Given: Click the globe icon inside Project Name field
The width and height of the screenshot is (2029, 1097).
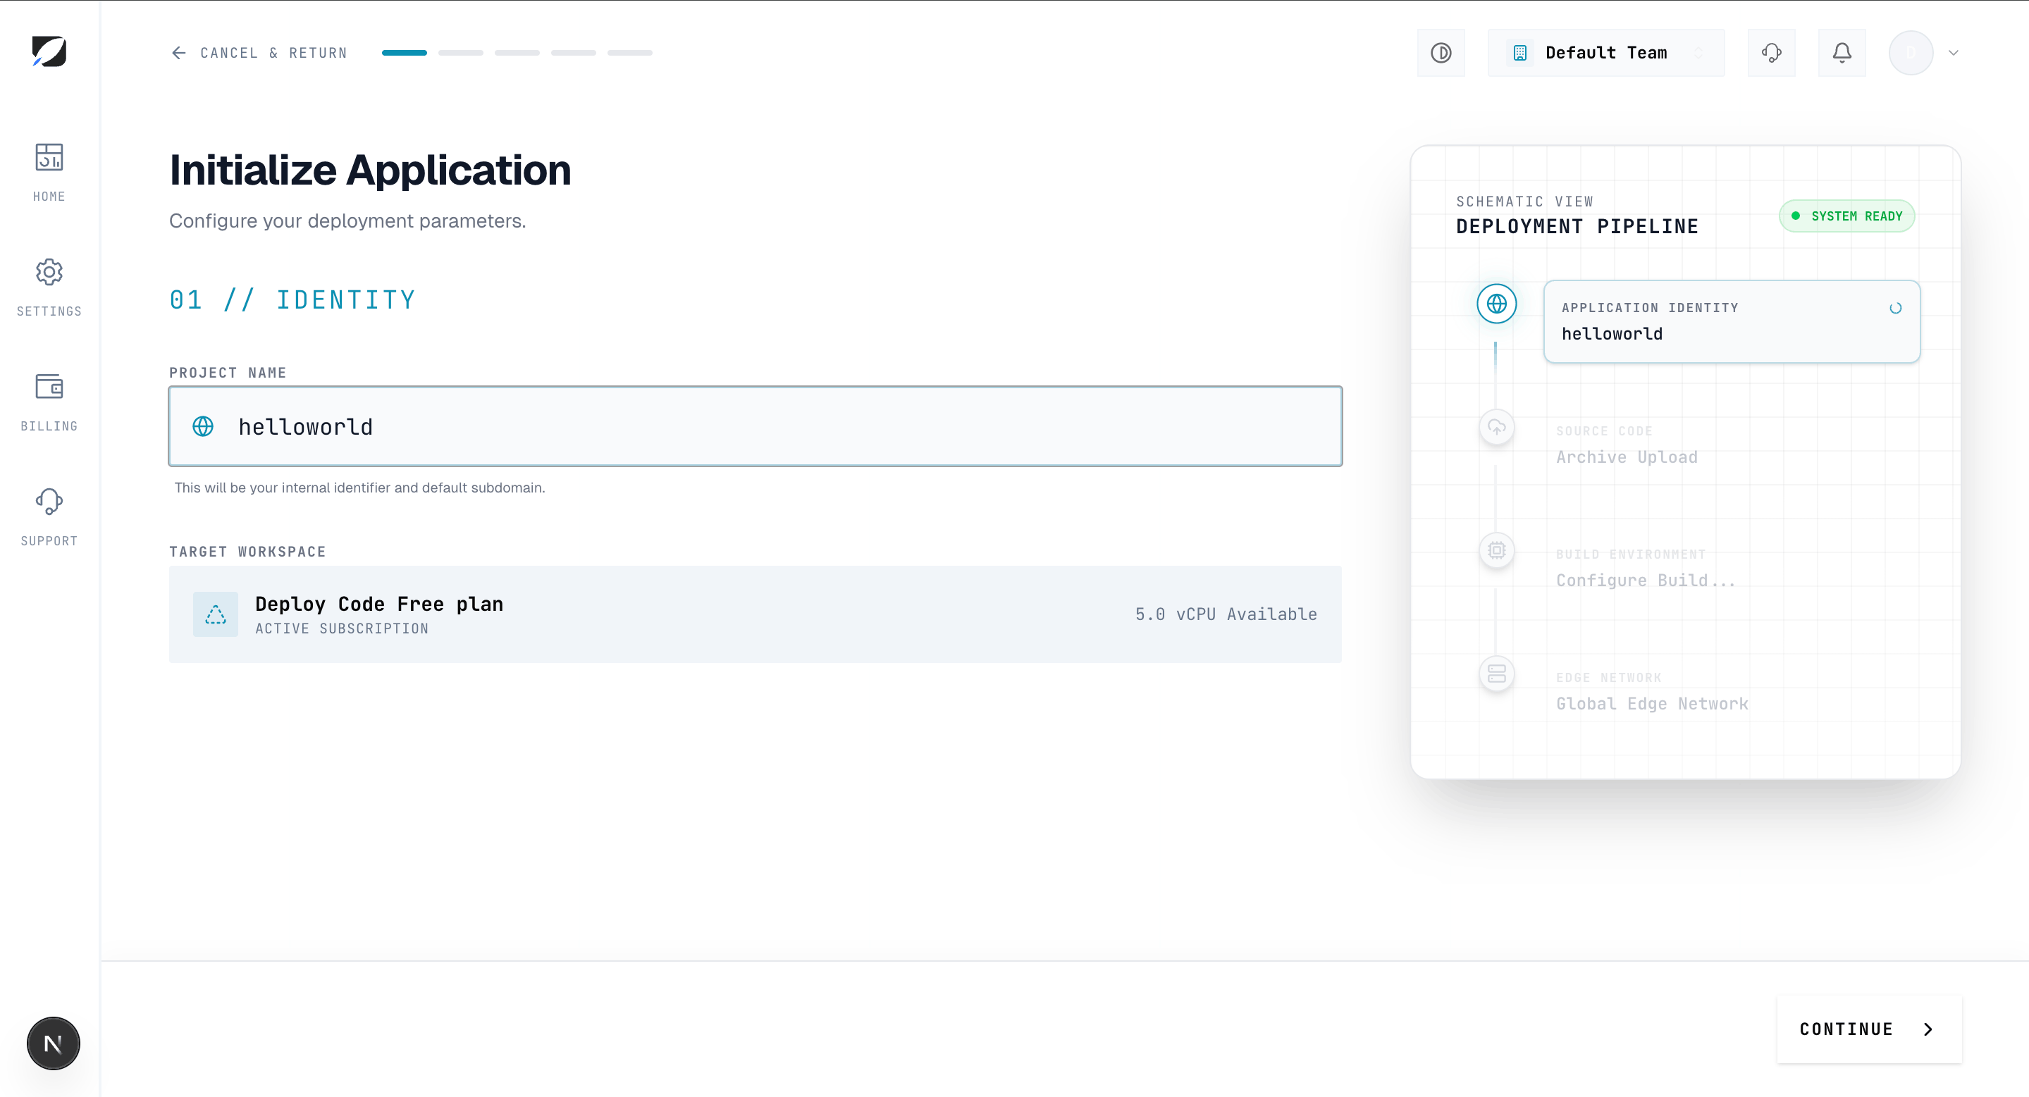Looking at the screenshot, I should point(203,426).
